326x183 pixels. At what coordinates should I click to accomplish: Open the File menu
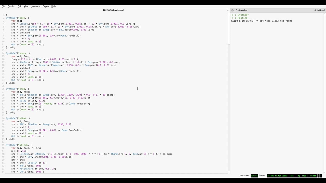[x=3, y=6]
